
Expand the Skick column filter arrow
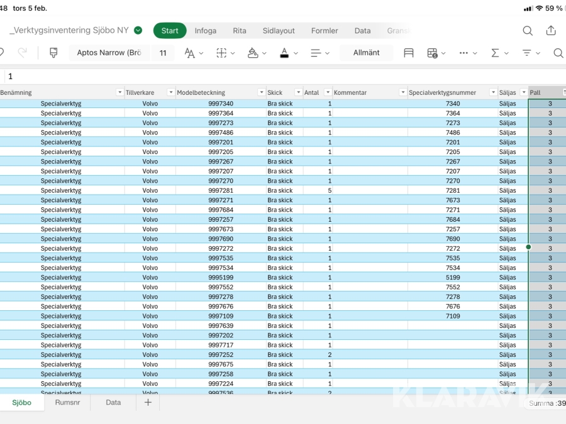coord(298,93)
